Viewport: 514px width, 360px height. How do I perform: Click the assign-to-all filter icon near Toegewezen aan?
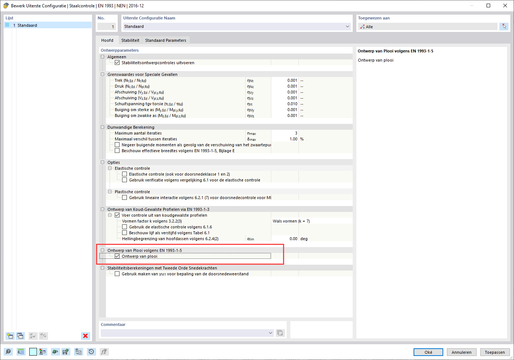click(504, 26)
